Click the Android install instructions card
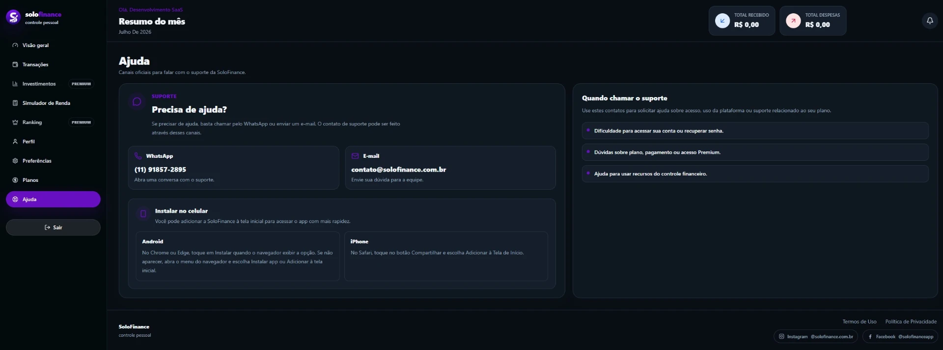This screenshot has height=350, width=943. point(238,256)
